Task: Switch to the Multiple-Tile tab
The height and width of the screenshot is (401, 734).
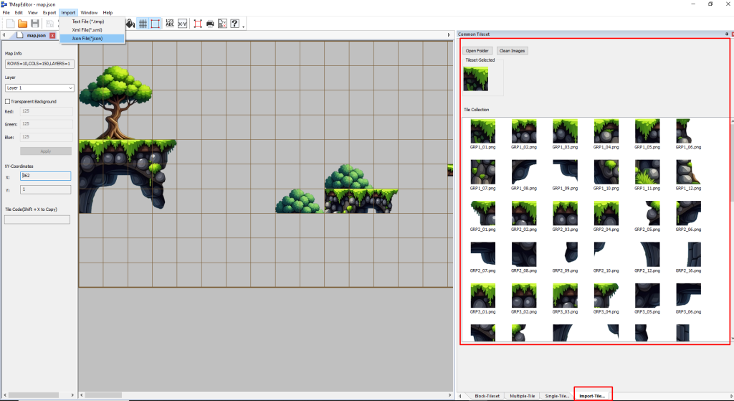Action: pyautogui.click(x=523, y=395)
